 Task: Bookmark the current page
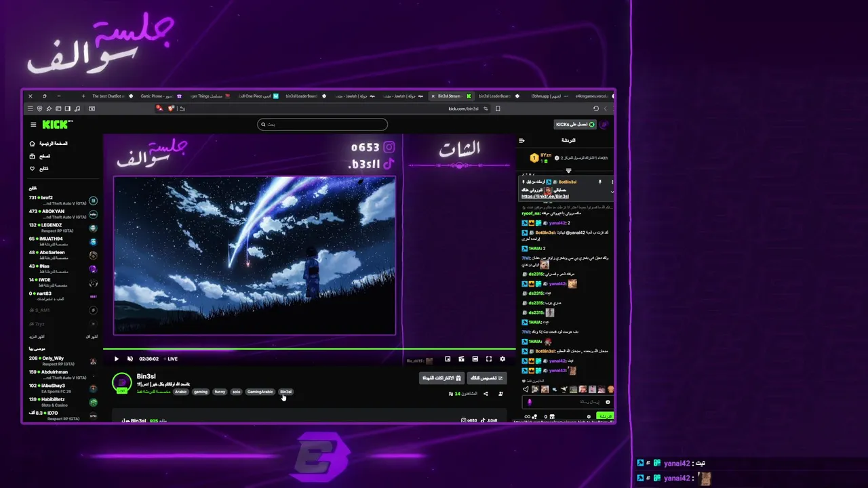point(498,108)
